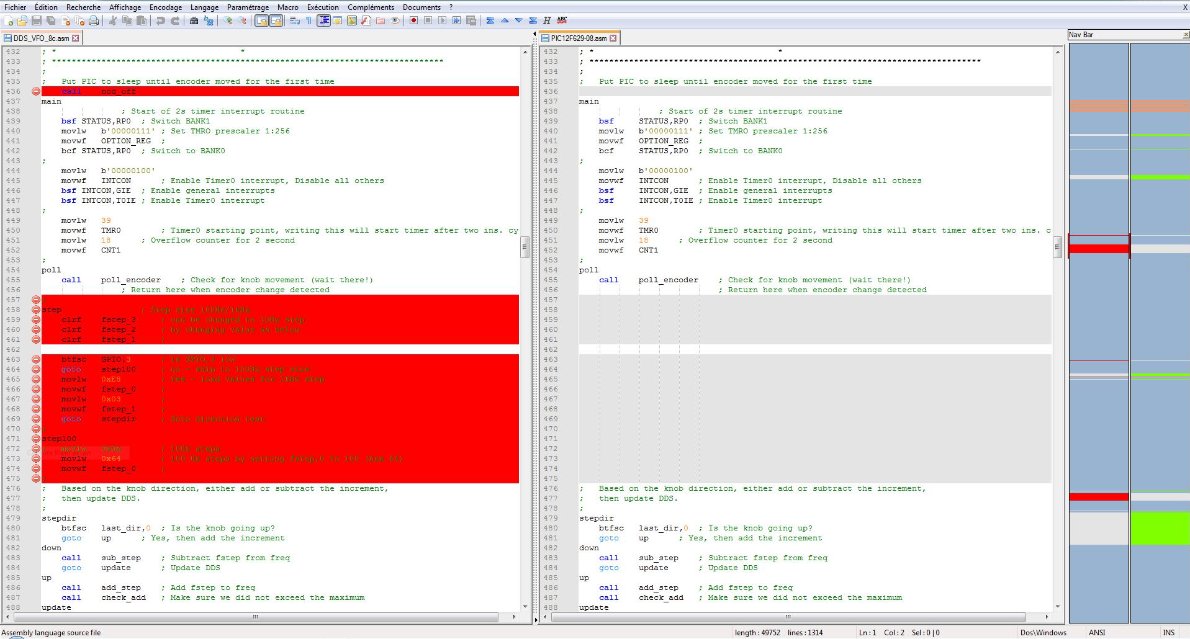Toggle synchronized horizontal scrolling
The image size is (1190, 639).
point(275,20)
